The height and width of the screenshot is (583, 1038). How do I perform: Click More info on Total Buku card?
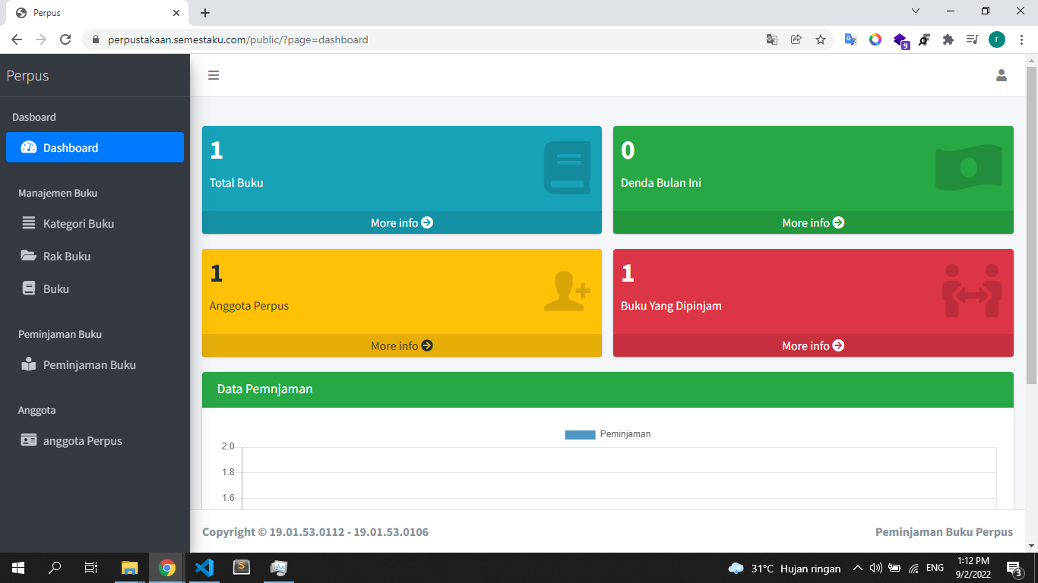click(x=401, y=222)
